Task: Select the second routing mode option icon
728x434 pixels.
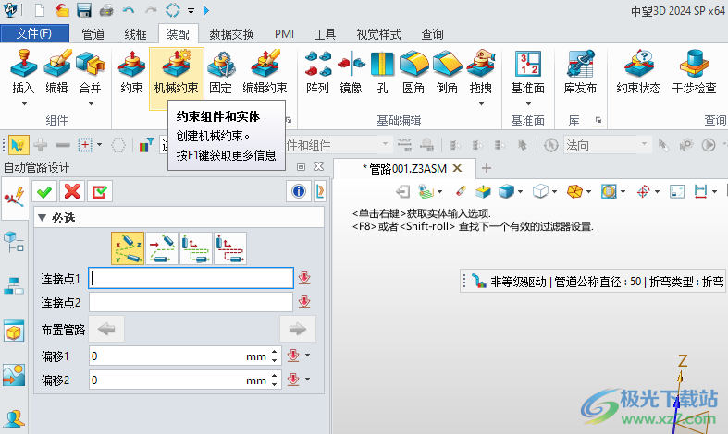Action: pyautogui.click(x=162, y=248)
